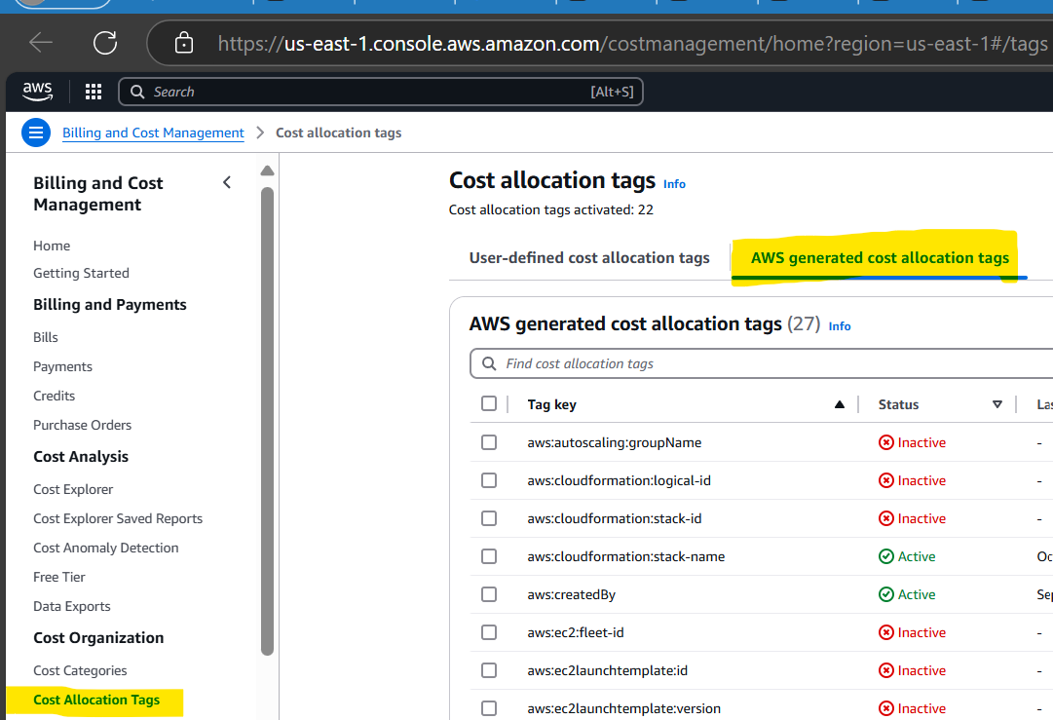
Task: Select AWS generated cost allocation tags tab
Action: [x=880, y=258]
